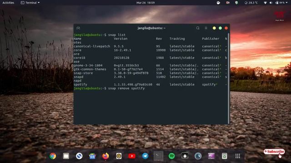Click the red screen recording indicator
The image size is (291, 163).
point(228,3)
